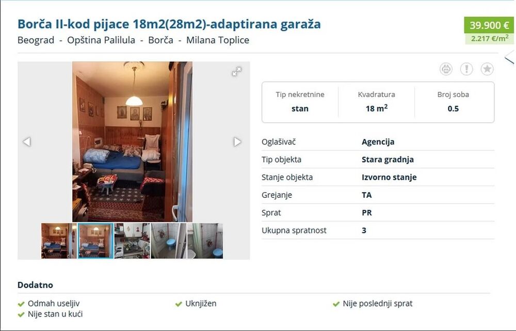Click the Uknjižen checkmark
The image size is (516, 331).
click(179, 304)
